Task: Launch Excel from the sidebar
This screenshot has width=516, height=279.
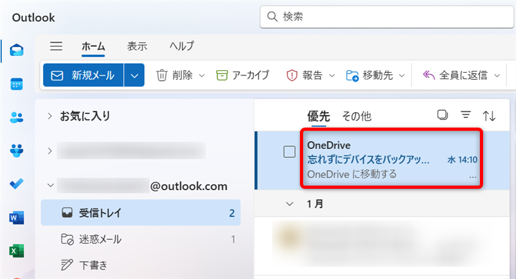Action: coord(17,251)
